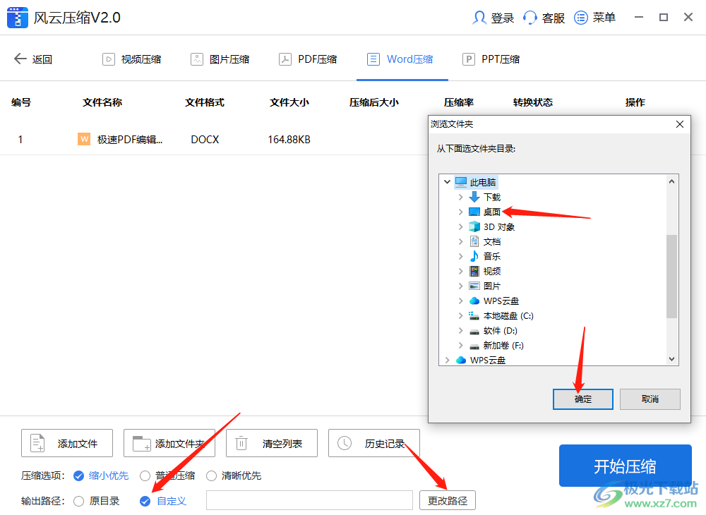Image resolution: width=706 pixels, height=515 pixels.
Task: Click the 此电脑 computer icon
Action: pyautogui.click(x=461, y=182)
